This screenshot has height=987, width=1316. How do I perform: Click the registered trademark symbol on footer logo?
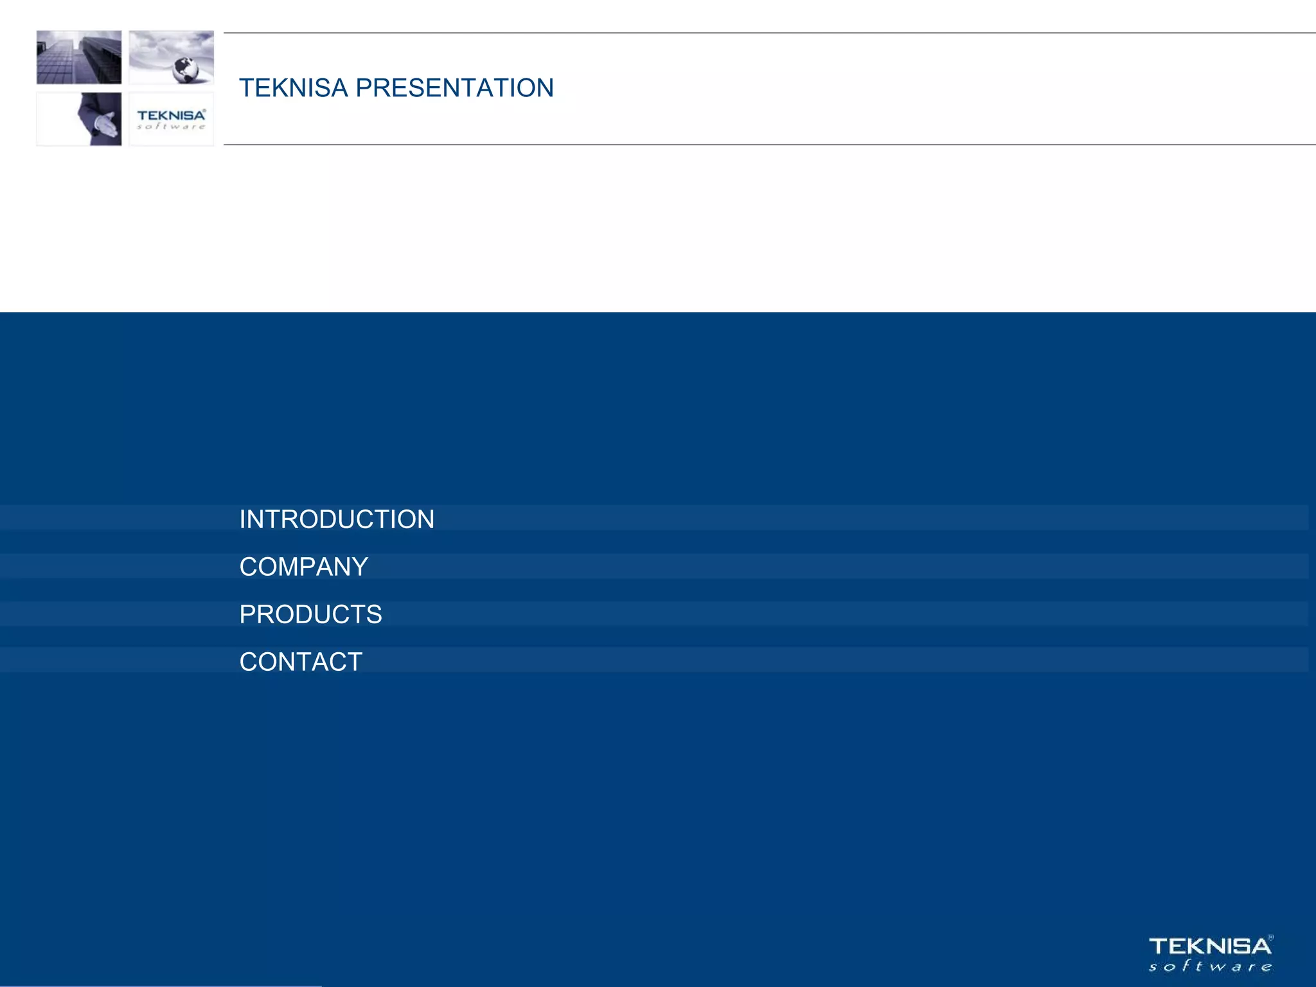(1270, 938)
